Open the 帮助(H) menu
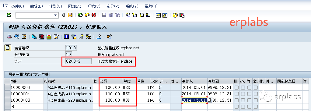 tap(151, 6)
